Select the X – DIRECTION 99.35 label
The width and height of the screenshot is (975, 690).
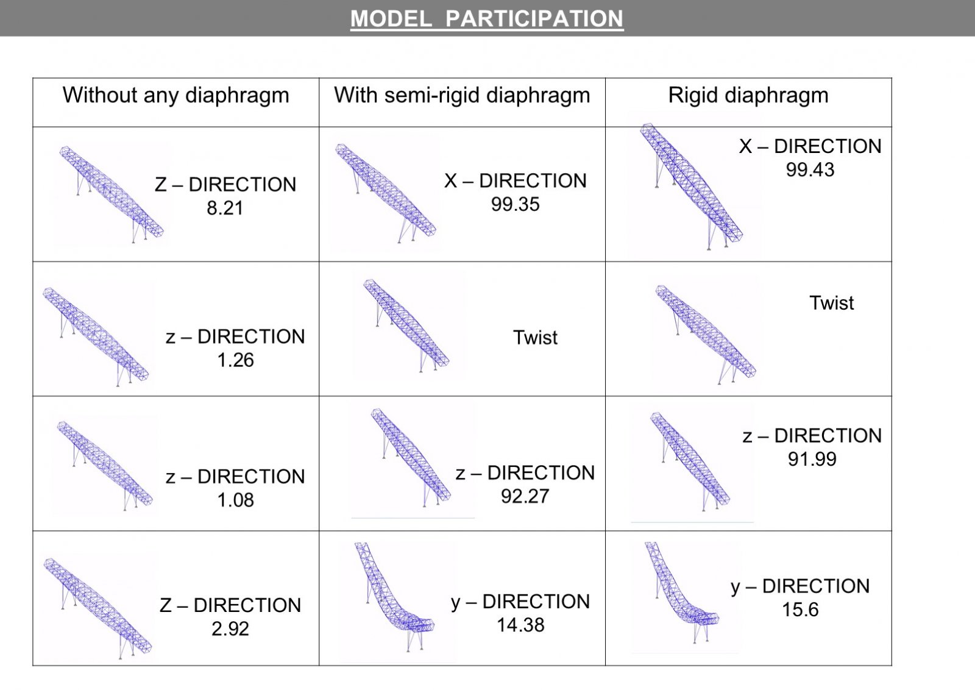516,192
